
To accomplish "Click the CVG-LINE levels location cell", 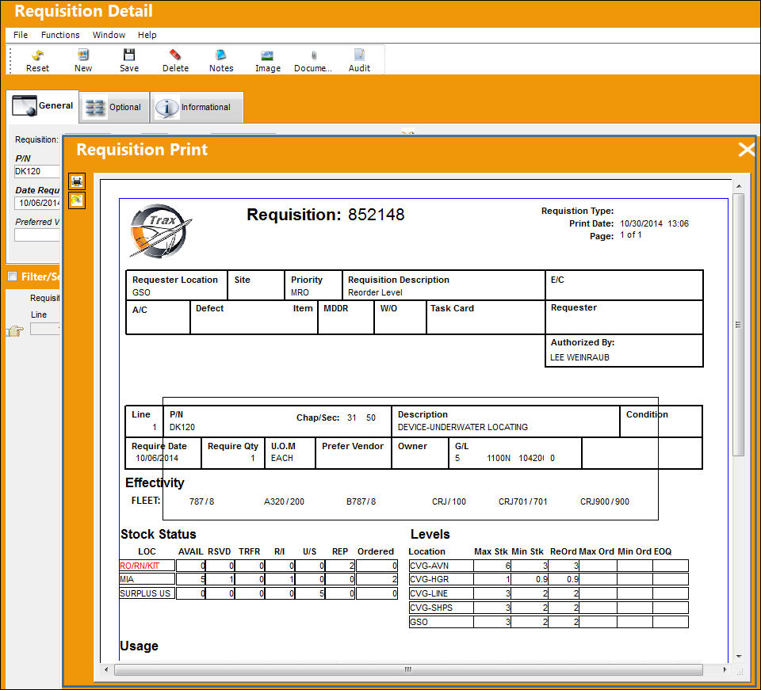I will click(442, 593).
